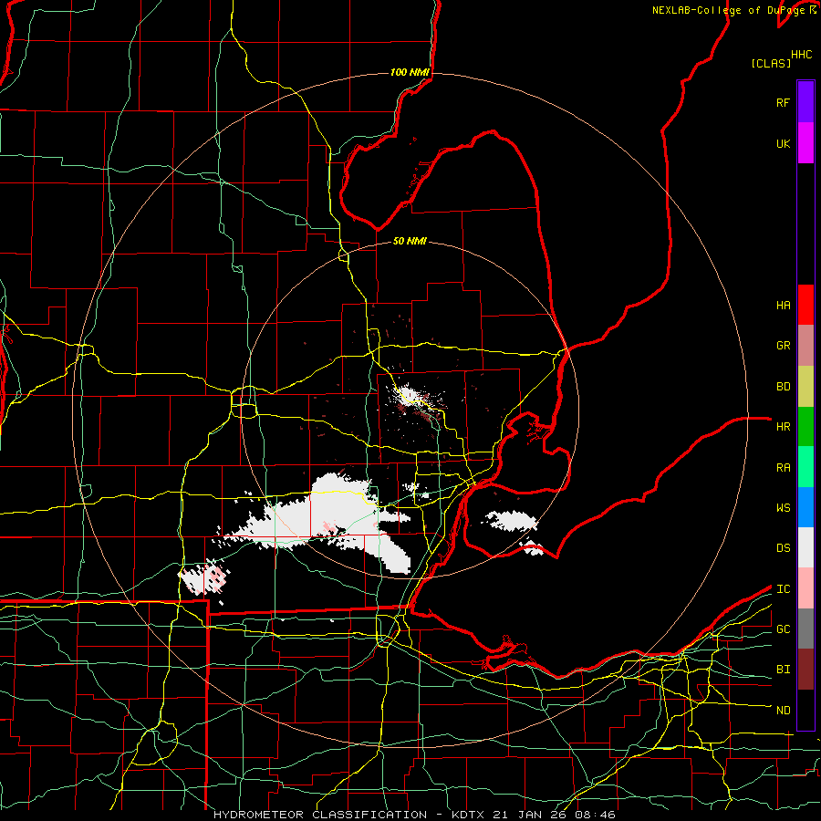This screenshot has height=821, width=821.
Task: Select the GR dusty pink legend swatch
Action: 805,345
